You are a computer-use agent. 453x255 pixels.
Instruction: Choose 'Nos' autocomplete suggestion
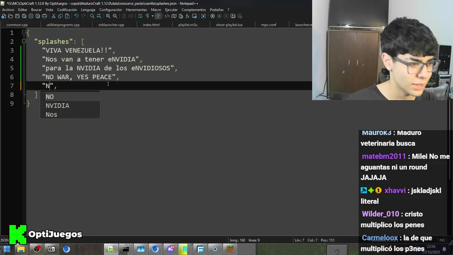[x=70, y=114]
